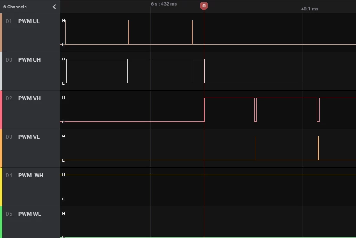This screenshot has height=238, width=356.
Task: Click the D2. channel number
Action: tap(10, 98)
